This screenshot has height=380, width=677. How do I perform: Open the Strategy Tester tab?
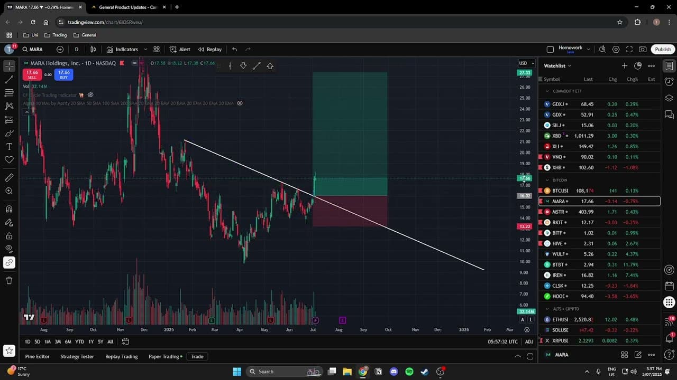77,356
